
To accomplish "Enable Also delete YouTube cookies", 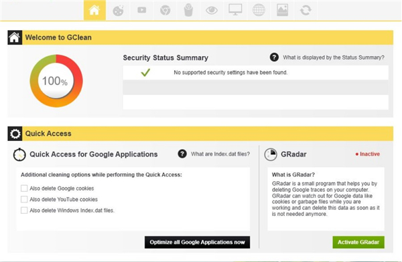I will 24,199.
